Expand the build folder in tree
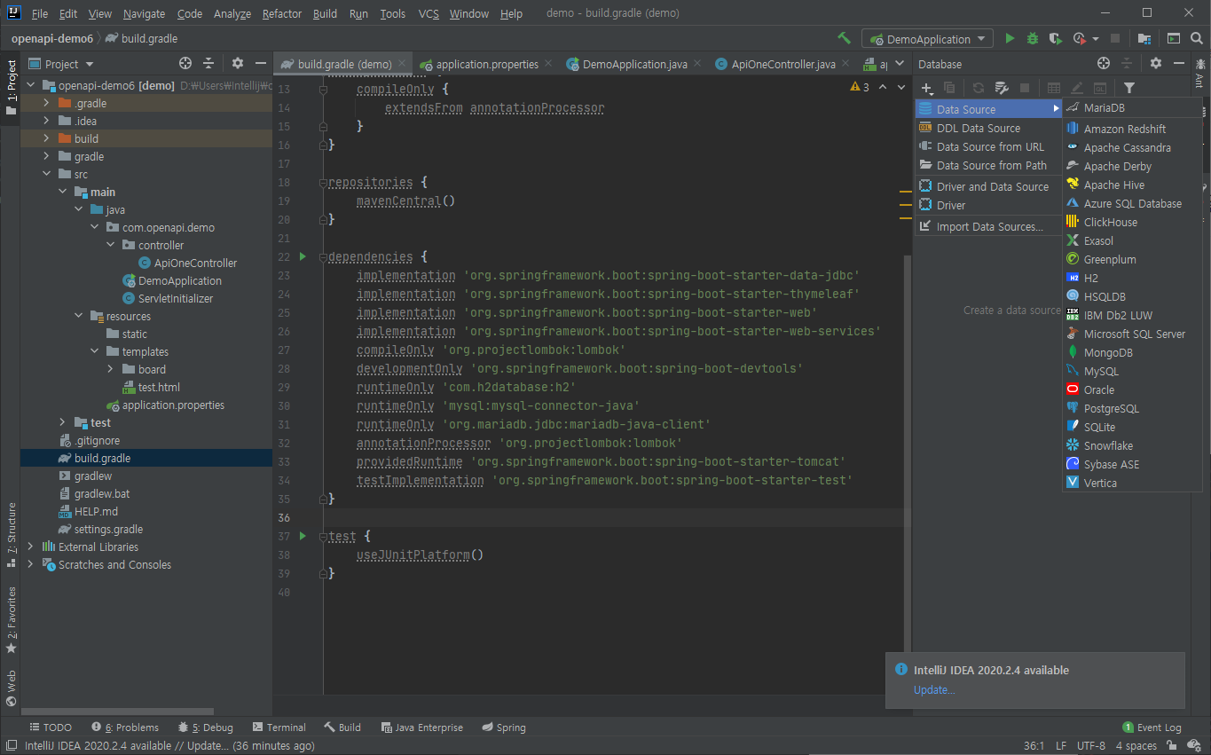Screen dimensions: 1211x755 tap(47, 138)
